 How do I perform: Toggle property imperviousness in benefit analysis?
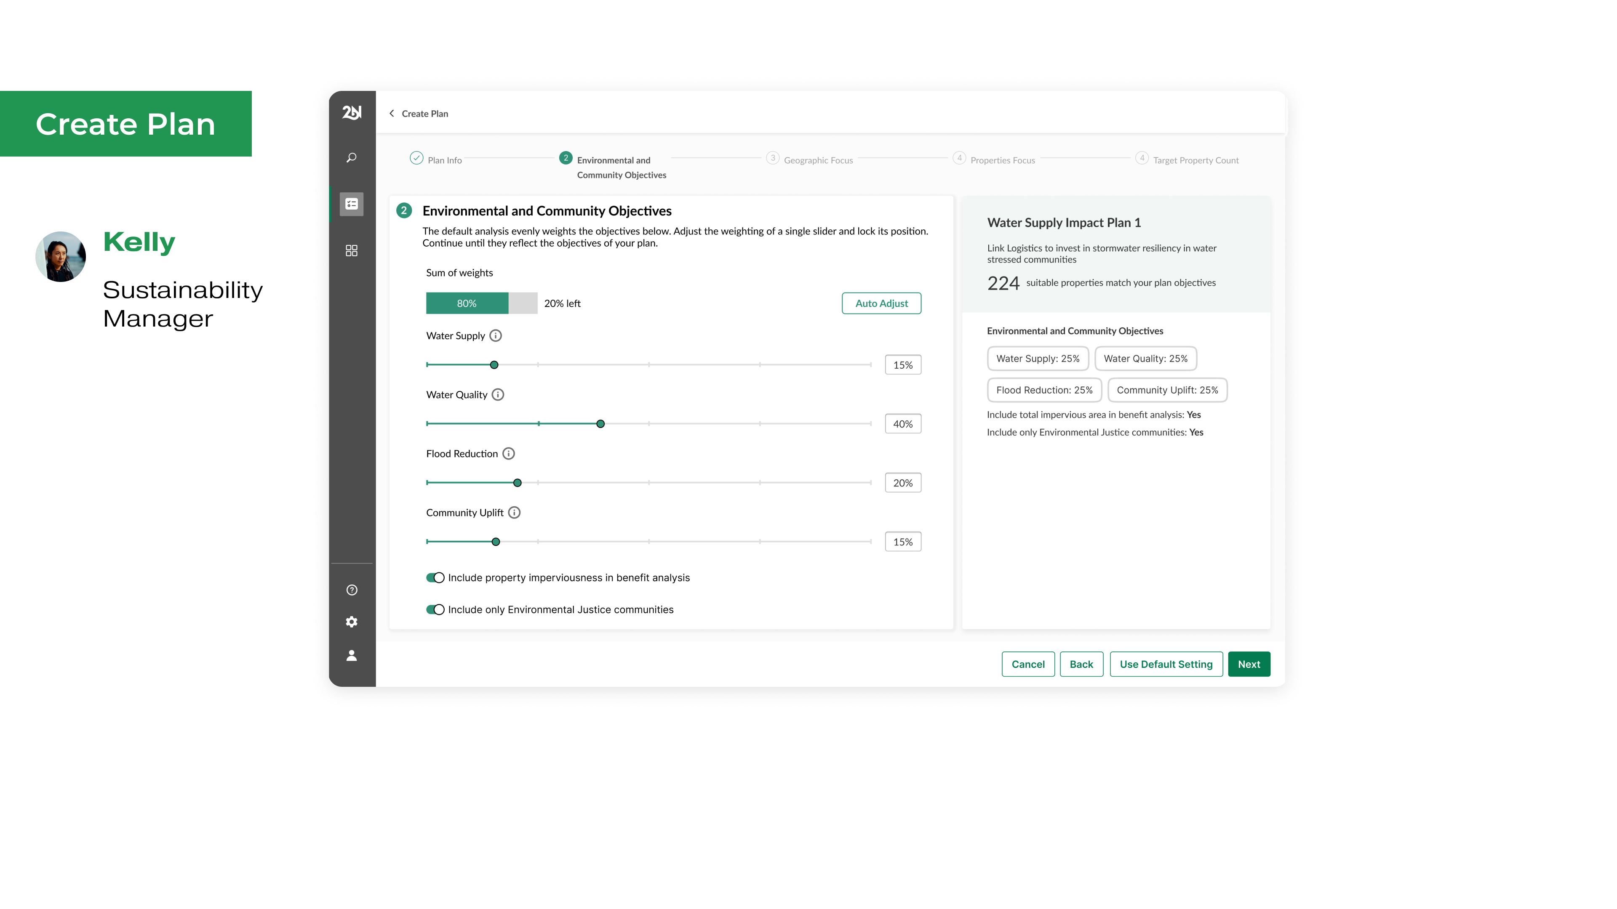[x=435, y=578]
